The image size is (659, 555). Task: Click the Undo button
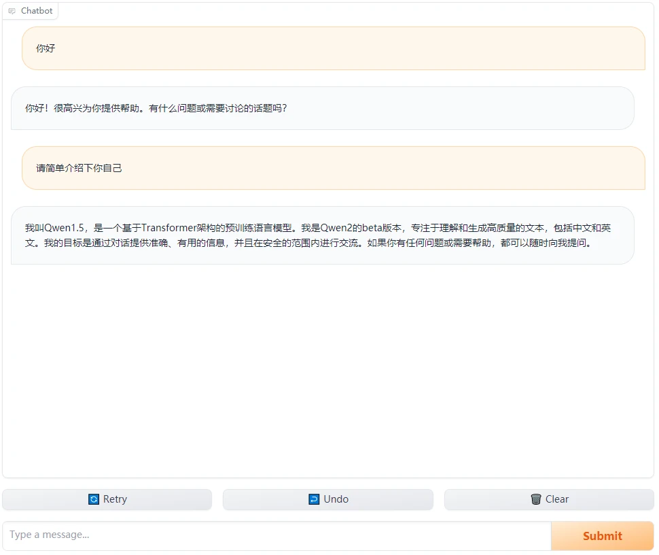click(328, 499)
